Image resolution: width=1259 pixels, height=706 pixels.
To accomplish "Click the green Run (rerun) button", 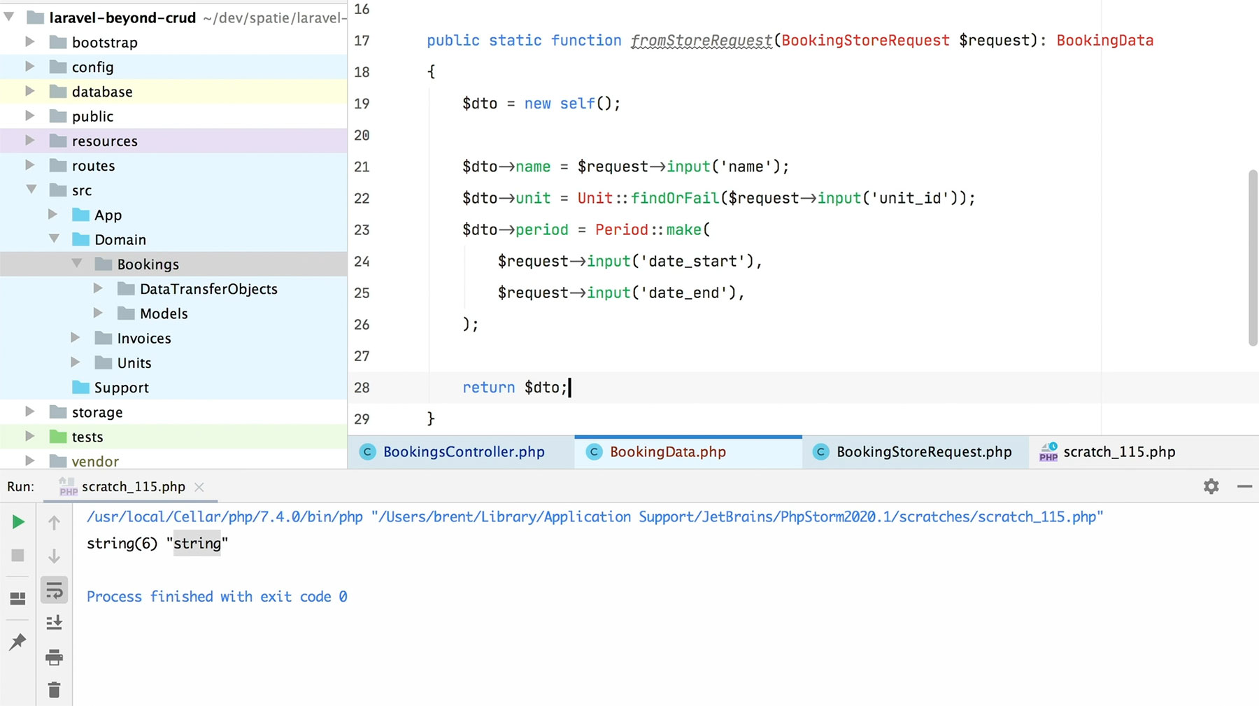I will [18, 522].
